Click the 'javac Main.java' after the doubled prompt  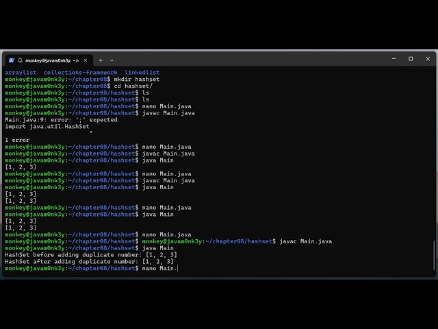tap(306, 241)
